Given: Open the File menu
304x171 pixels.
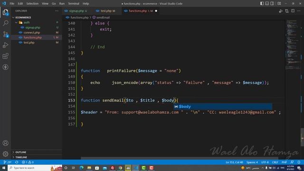Looking at the screenshot, I should 12,3.
